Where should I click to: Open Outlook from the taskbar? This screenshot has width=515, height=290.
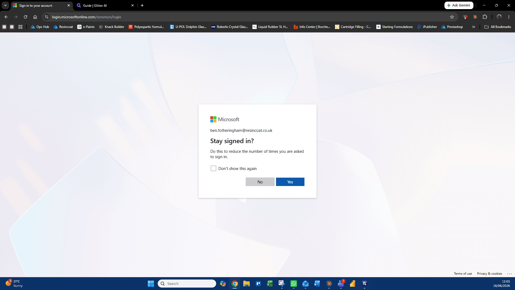306,284
